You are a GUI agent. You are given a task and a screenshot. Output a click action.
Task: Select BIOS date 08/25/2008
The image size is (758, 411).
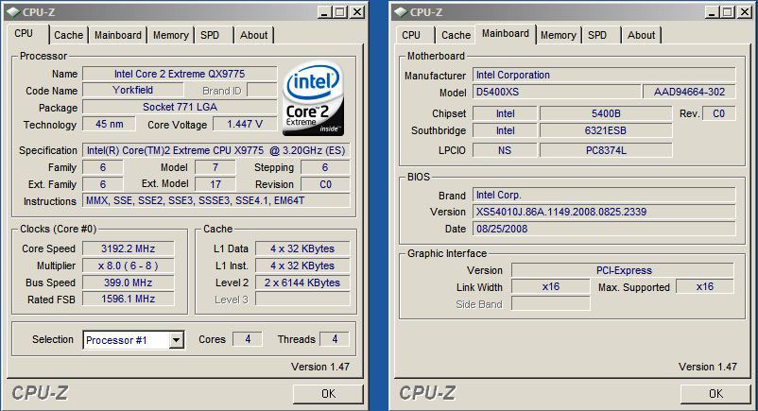(604, 229)
